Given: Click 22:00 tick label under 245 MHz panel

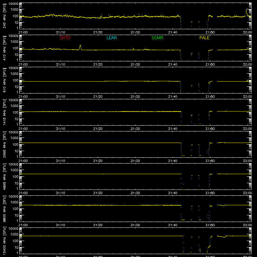Looking at the screenshot, I should click(x=247, y=32).
